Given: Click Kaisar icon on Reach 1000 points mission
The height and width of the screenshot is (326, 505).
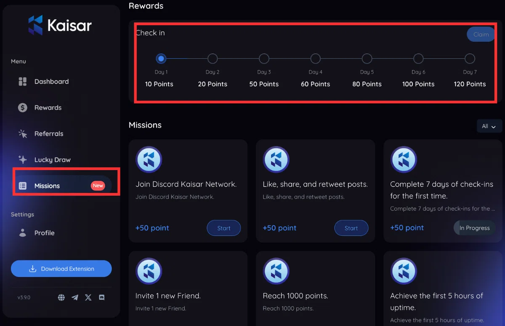Looking at the screenshot, I should pyautogui.click(x=276, y=271).
